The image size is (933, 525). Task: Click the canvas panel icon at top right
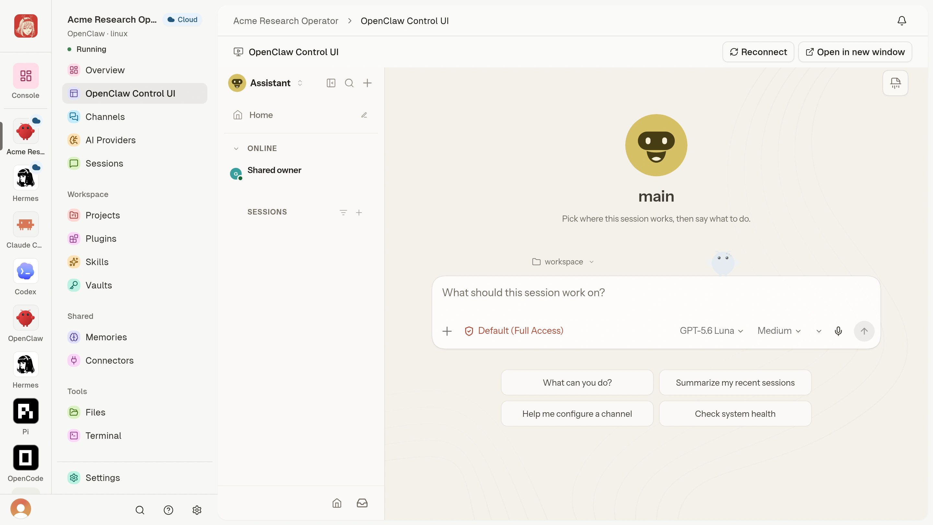[895, 83]
